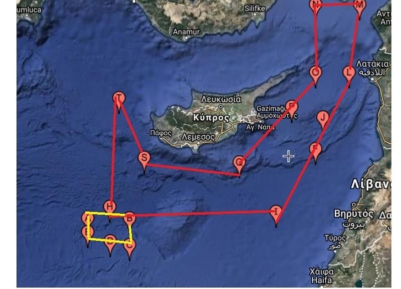The width and height of the screenshot is (401, 289).
Task: Click the Anamur city label
Action: coord(186,32)
